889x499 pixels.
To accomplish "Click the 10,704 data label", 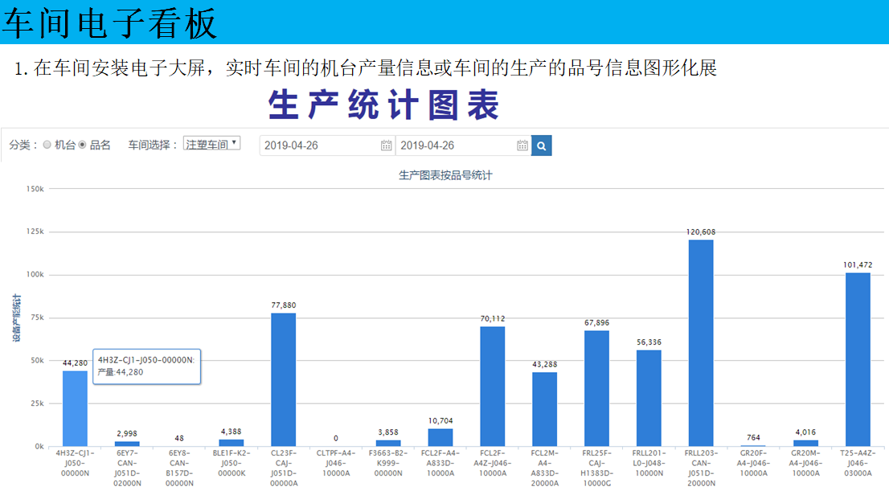I will click(x=440, y=421).
